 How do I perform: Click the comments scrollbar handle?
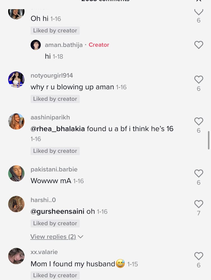pos(208,140)
